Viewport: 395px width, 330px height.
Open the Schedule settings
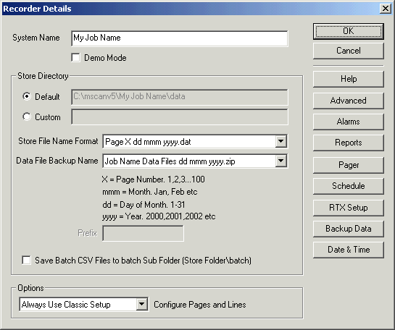point(349,186)
